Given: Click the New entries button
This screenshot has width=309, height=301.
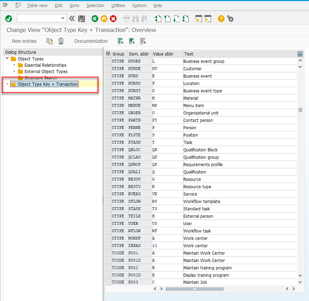Looking at the screenshot, I should pos(24,41).
